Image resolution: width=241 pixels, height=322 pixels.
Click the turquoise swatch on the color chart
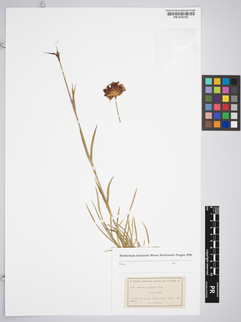[x=208, y=81]
